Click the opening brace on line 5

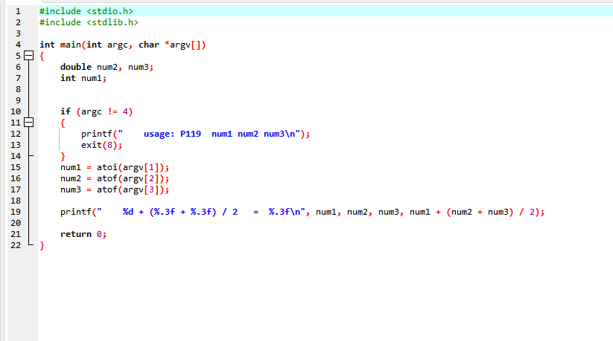coord(42,56)
